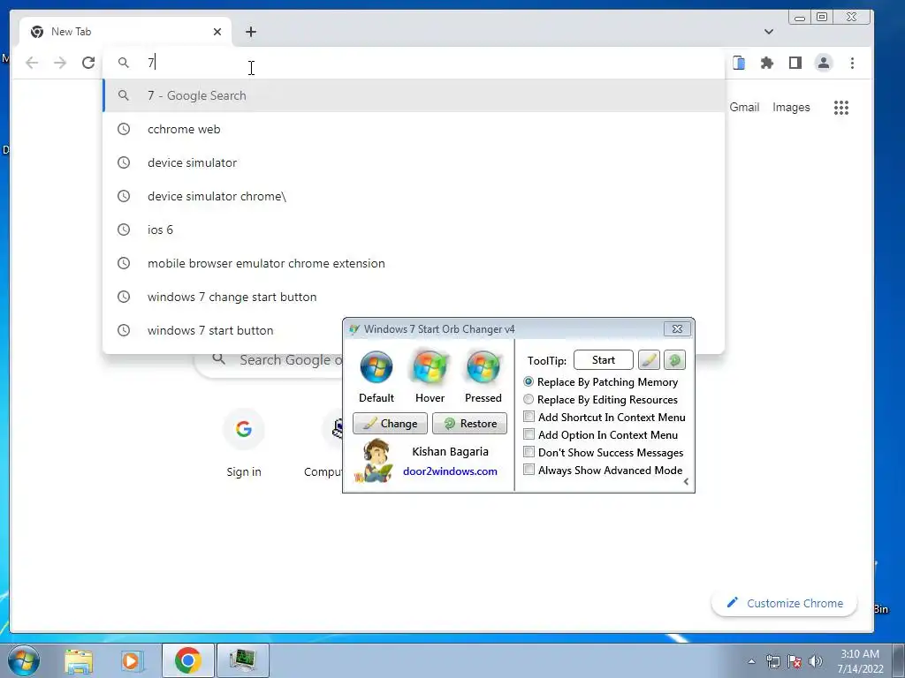The width and height of the screenshot is (905, 678).
Task: Open the Chrome three-dot menu
Action: 852,63
